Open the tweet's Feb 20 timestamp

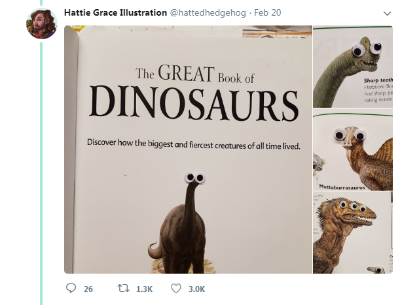click(x=266, y=12)
